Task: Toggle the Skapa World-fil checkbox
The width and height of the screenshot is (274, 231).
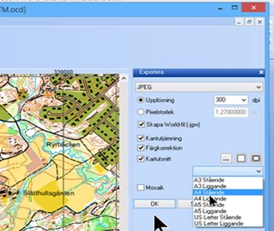Action: 141,124
